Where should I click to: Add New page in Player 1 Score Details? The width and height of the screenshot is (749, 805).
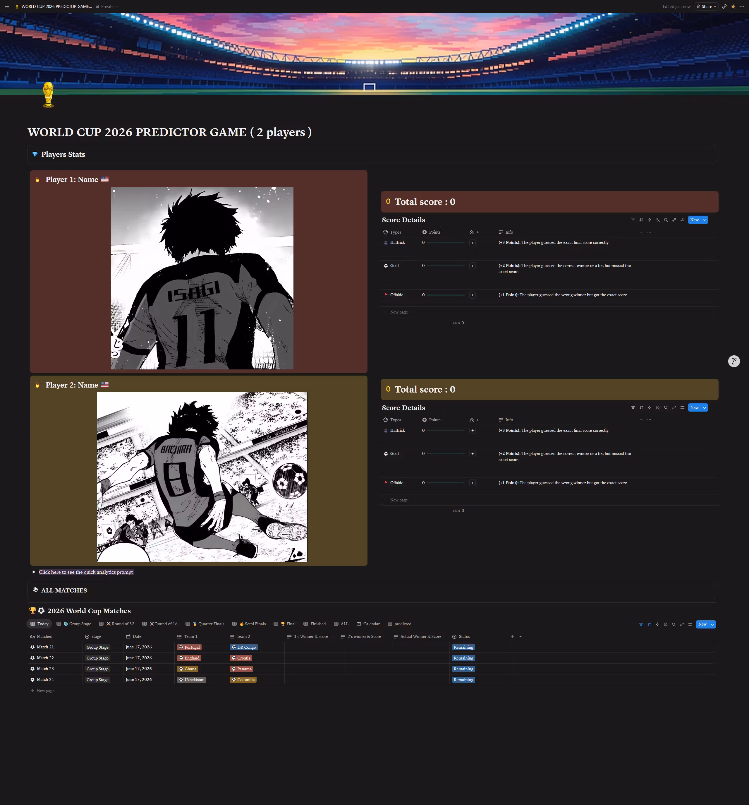[396, 312]
